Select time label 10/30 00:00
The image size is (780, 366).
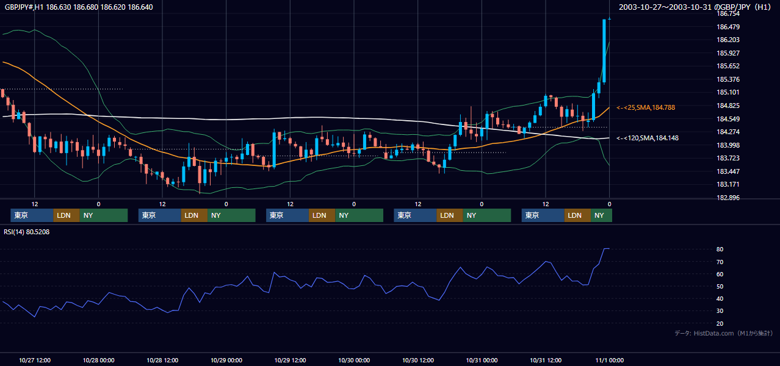(x=354, y=360)
